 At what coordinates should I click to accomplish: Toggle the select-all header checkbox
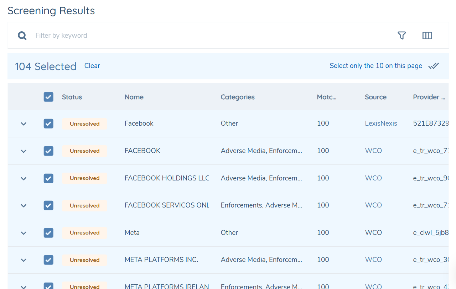click(48, 97)
